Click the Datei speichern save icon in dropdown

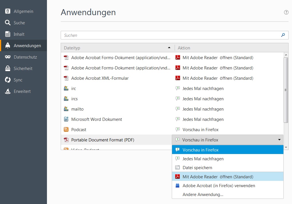(x=177, y=168)
